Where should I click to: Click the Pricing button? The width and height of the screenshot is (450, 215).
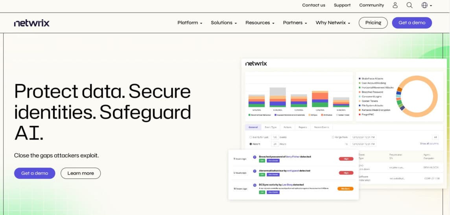pyautogui.click(x=373, y=23)
